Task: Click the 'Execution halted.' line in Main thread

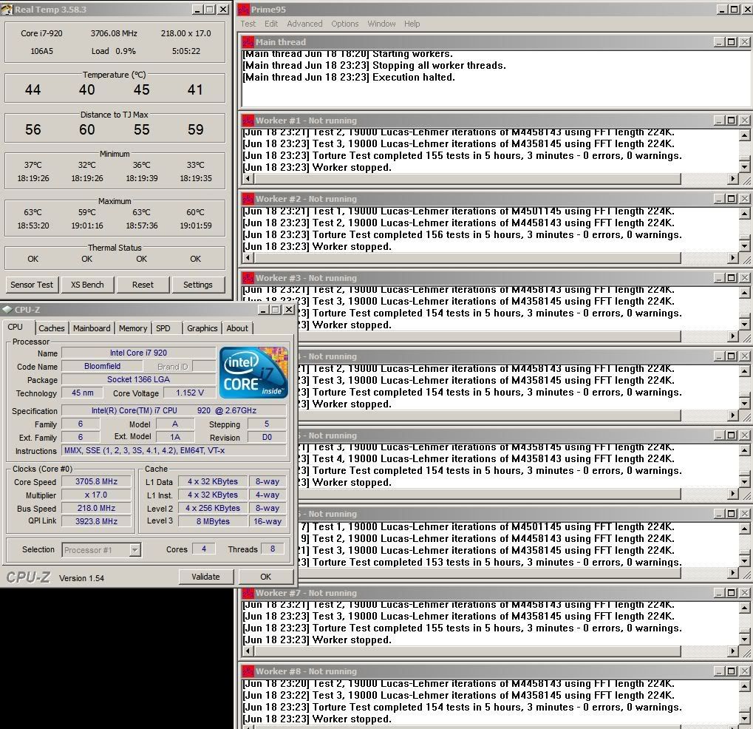Action: pyautogui.click(x=349, y=78)
